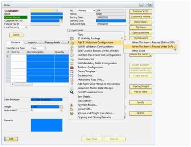Viewport: 191px width, 147px height.
Task: Open Customer's info button
Action: coord(141,11)
